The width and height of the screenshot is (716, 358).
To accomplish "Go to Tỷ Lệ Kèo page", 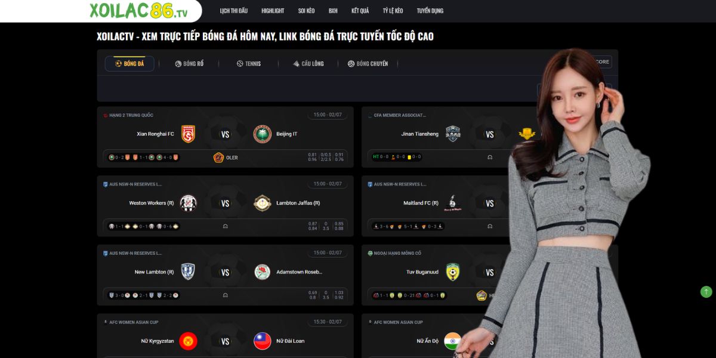I will (x=393, y=11).
